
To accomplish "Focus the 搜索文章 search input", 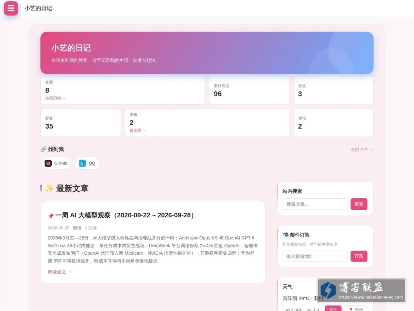I will pyautogui.click(x=315, y=204).
